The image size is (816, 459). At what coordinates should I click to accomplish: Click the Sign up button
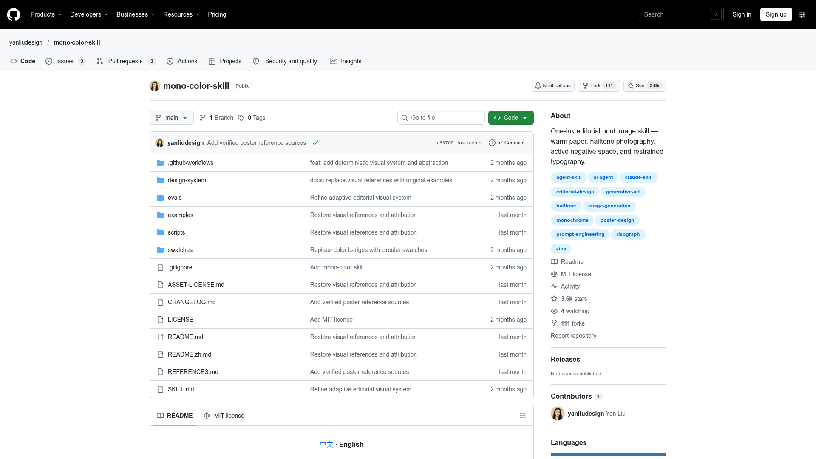776,14
